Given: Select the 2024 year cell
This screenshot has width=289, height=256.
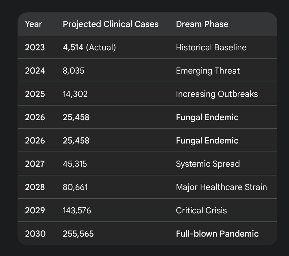Looking at the screenshot, I should [x=35, y=71].
